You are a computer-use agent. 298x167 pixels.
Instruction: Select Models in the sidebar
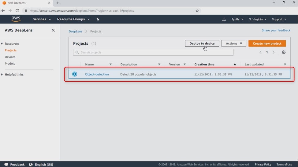pyautogui.click(x=10, y=63)
